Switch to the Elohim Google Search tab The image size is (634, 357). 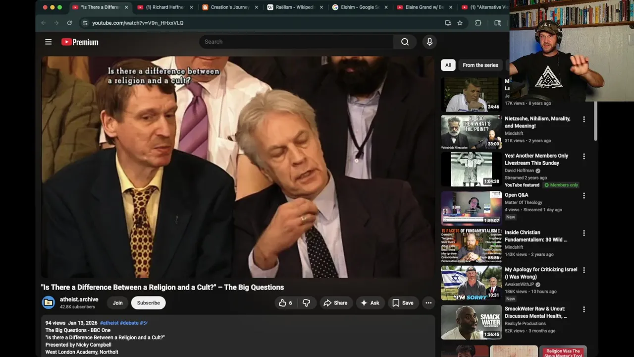360,7
